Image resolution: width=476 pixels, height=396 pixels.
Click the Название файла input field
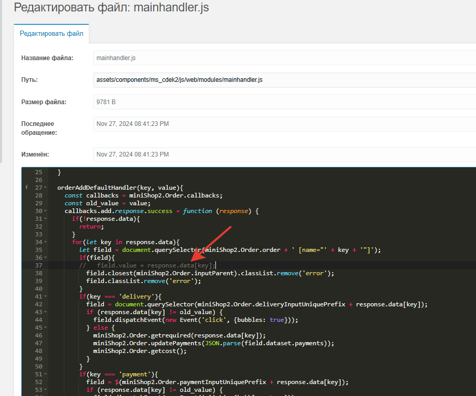click(285, 58)
